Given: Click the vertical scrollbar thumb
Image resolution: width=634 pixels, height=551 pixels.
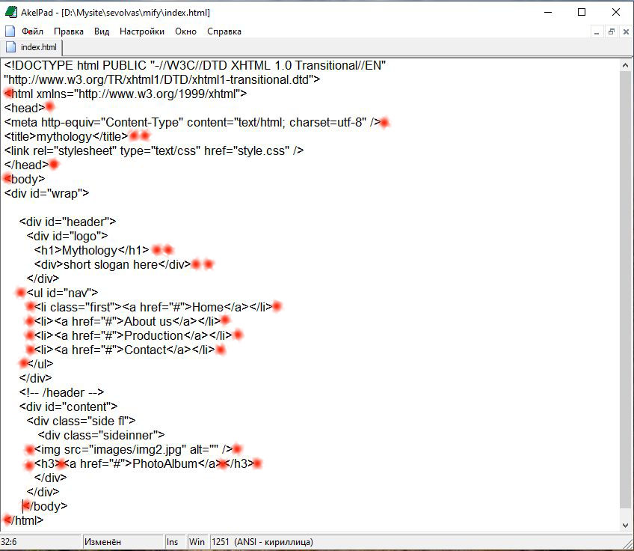Looking at the screenshot, I should (x=626, y=284).
